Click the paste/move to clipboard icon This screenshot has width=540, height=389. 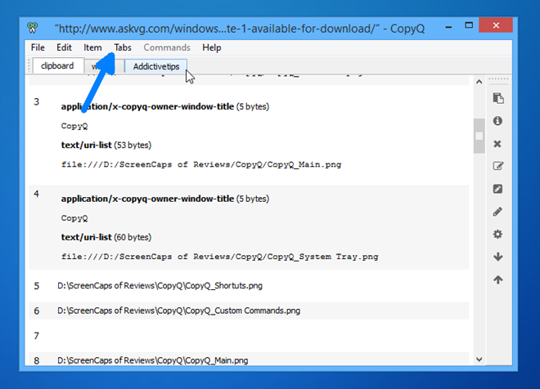[x=497, y=99]
